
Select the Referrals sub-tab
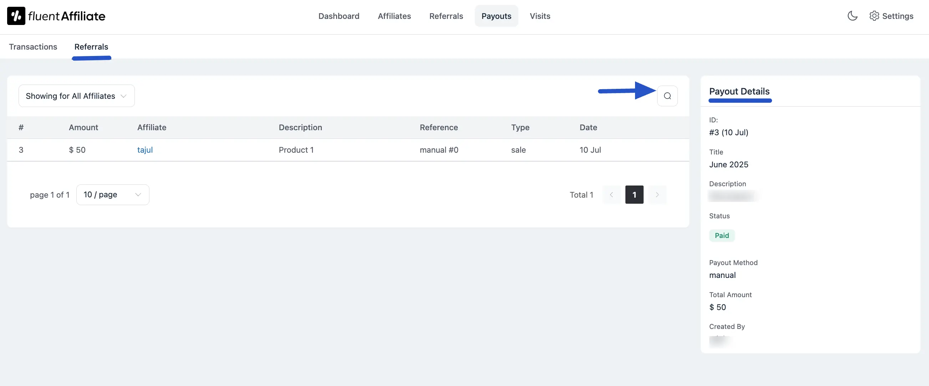[91, 47]
